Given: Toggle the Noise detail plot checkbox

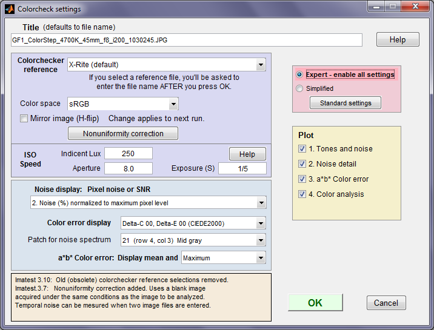Looking at the screenshot, I should pos(302,164).
